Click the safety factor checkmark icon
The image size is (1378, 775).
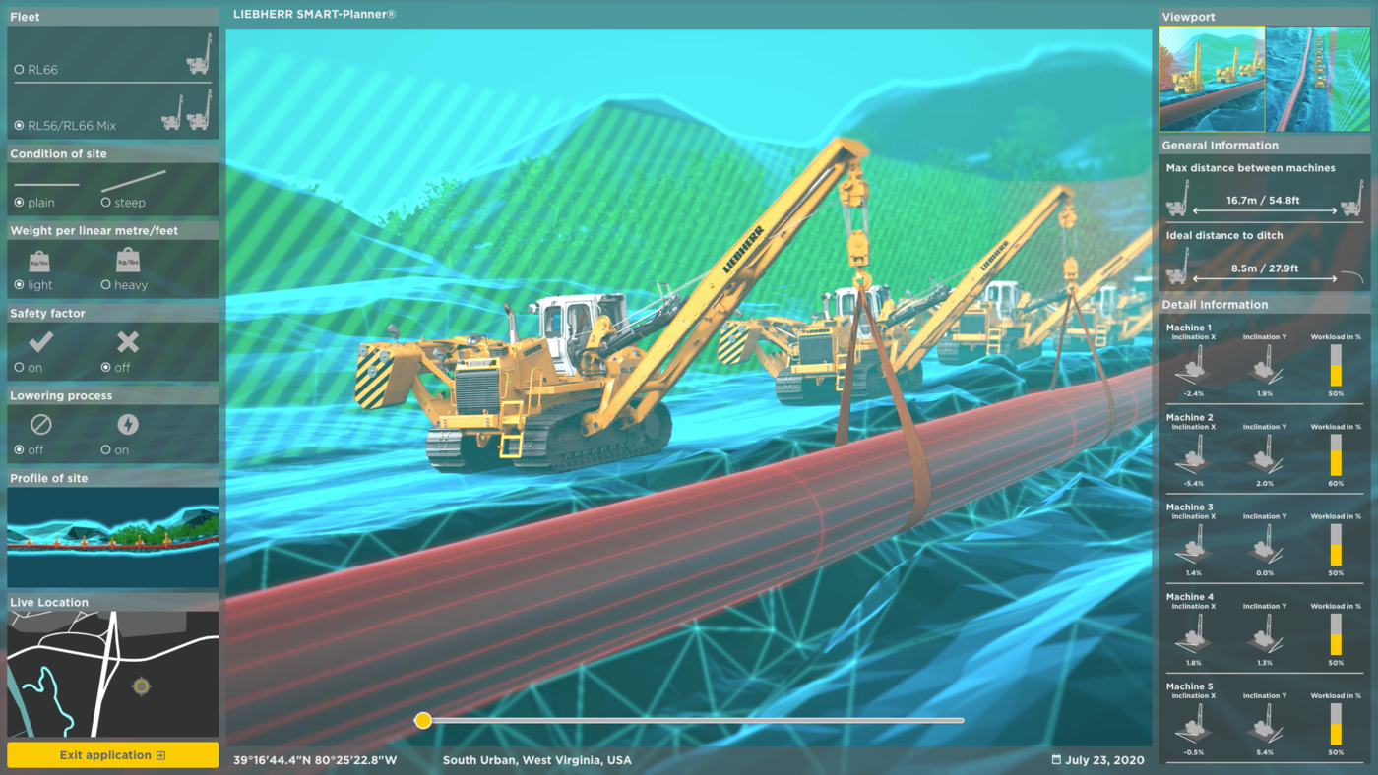pyautogui.click(x=40, y=341)
